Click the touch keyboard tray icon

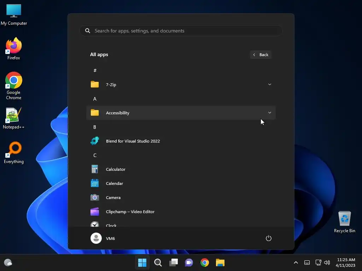tap(307, 263)
